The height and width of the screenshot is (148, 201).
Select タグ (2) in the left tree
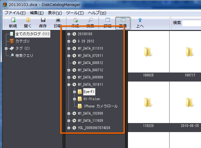tap(22, 48)
